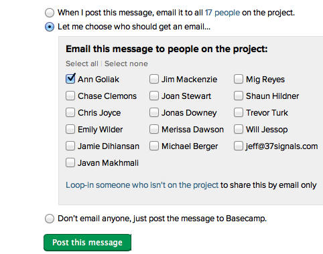
Task: Click the 'Select none' link
Action: pos(126,63)
